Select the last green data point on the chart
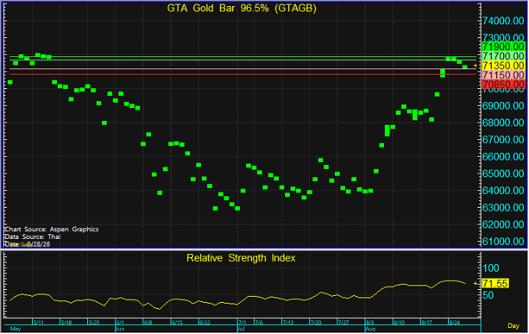The image size is (529, 334). point(465,67)
